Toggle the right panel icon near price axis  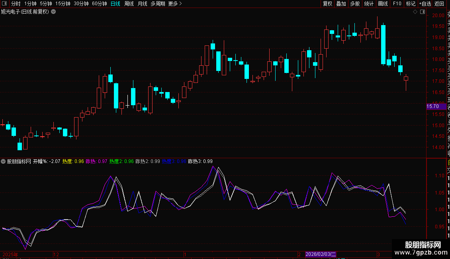tap(423, 12)
